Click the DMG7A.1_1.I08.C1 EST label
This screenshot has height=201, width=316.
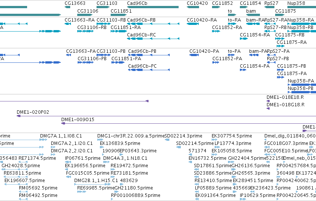point(61,136)
